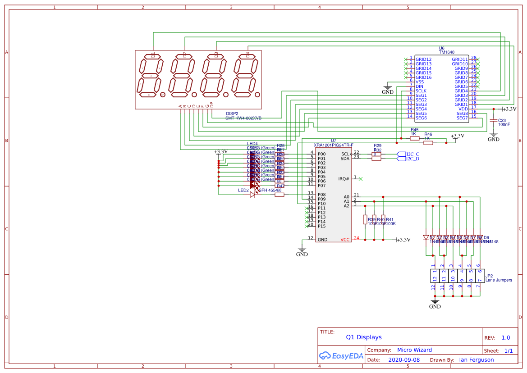Image resolution: width=527 pixels, height=373 pixels.
Task: Click the GND symbol below U7
Action: [x=302, y=250]
